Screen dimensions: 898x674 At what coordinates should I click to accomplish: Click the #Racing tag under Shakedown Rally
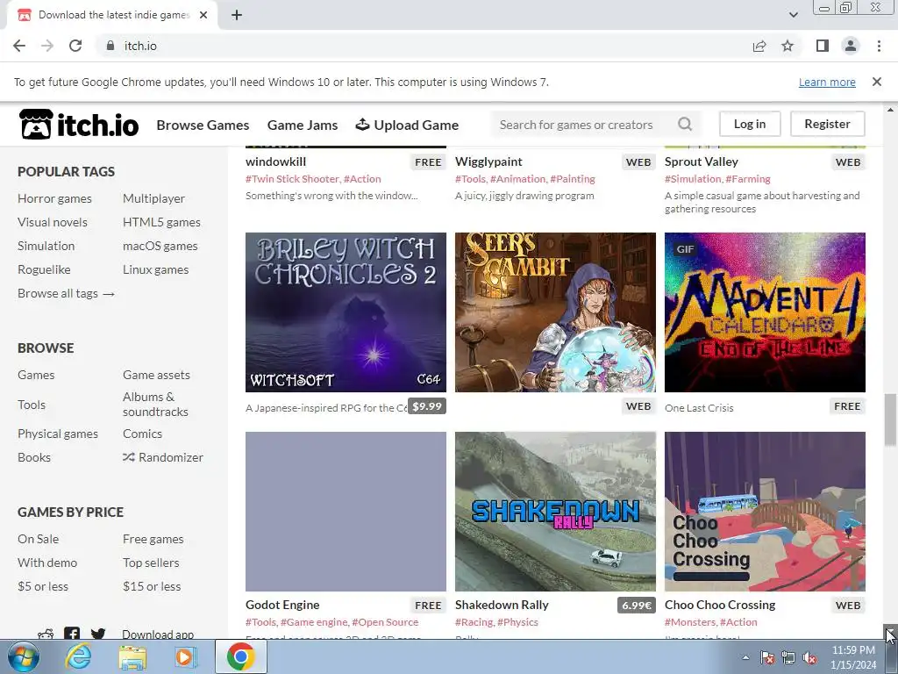click(474, 622)
